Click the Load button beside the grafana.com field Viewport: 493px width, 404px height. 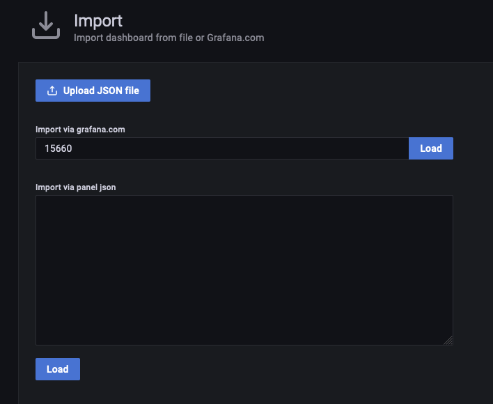pos(430,148)
